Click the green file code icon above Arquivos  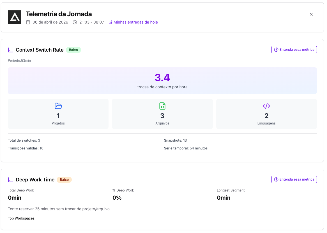point(162,106)
